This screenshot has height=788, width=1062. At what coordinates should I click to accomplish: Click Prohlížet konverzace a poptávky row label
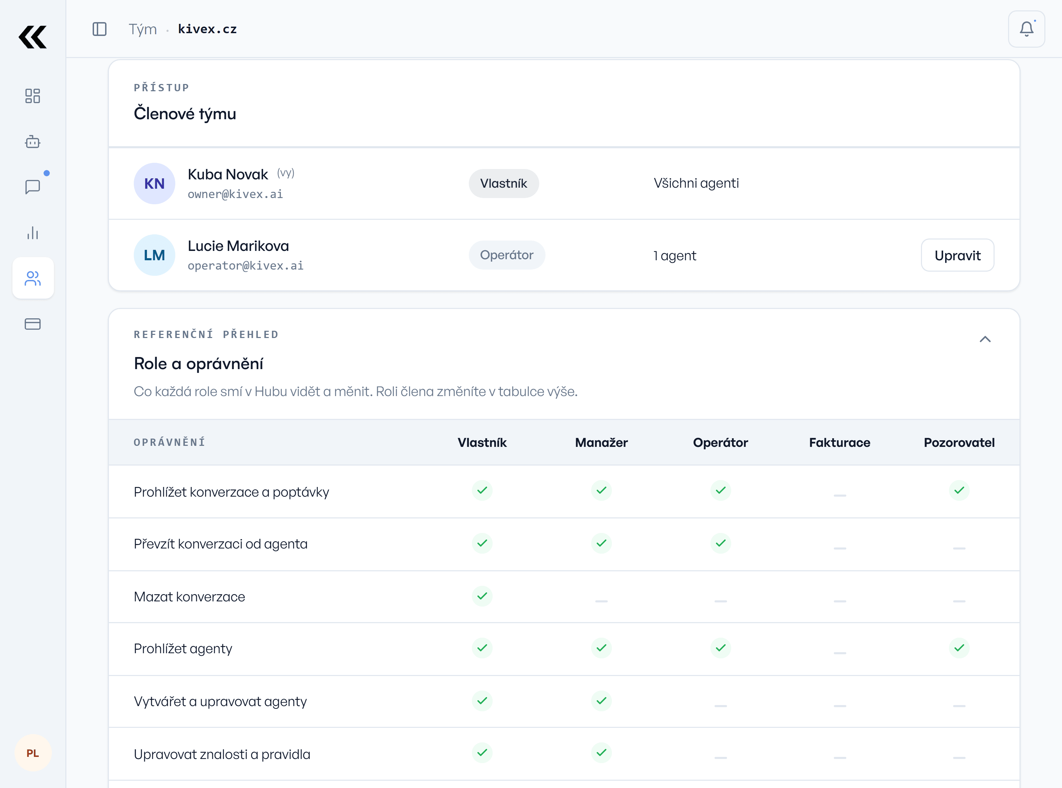(231, 492)
